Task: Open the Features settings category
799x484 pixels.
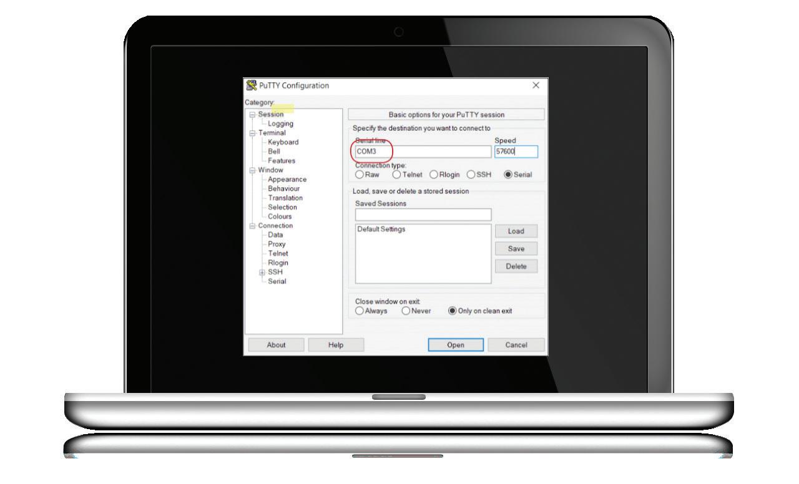Action: click(x=282, y=161)
